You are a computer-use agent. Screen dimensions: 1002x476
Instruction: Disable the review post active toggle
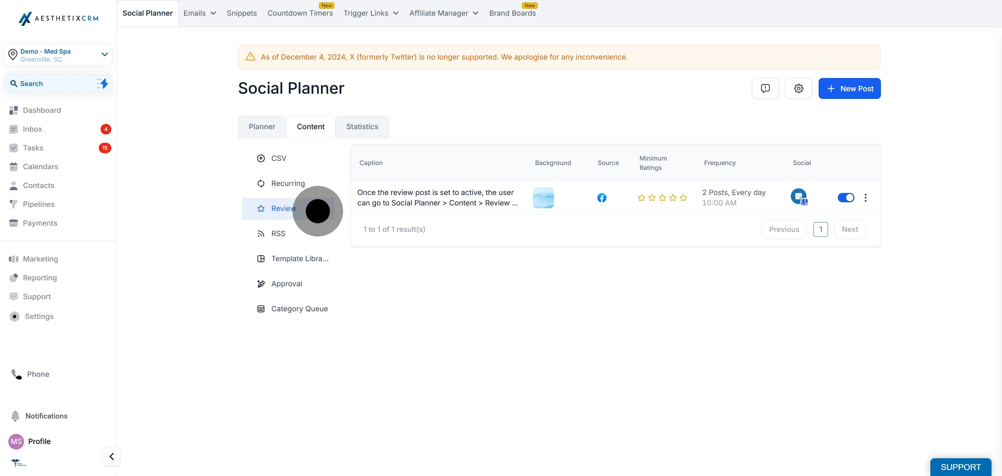[x=846, y=198]
